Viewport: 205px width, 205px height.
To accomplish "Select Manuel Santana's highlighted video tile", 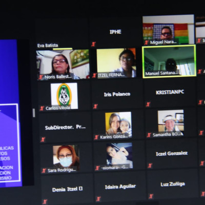I will [x=169, y=61].
